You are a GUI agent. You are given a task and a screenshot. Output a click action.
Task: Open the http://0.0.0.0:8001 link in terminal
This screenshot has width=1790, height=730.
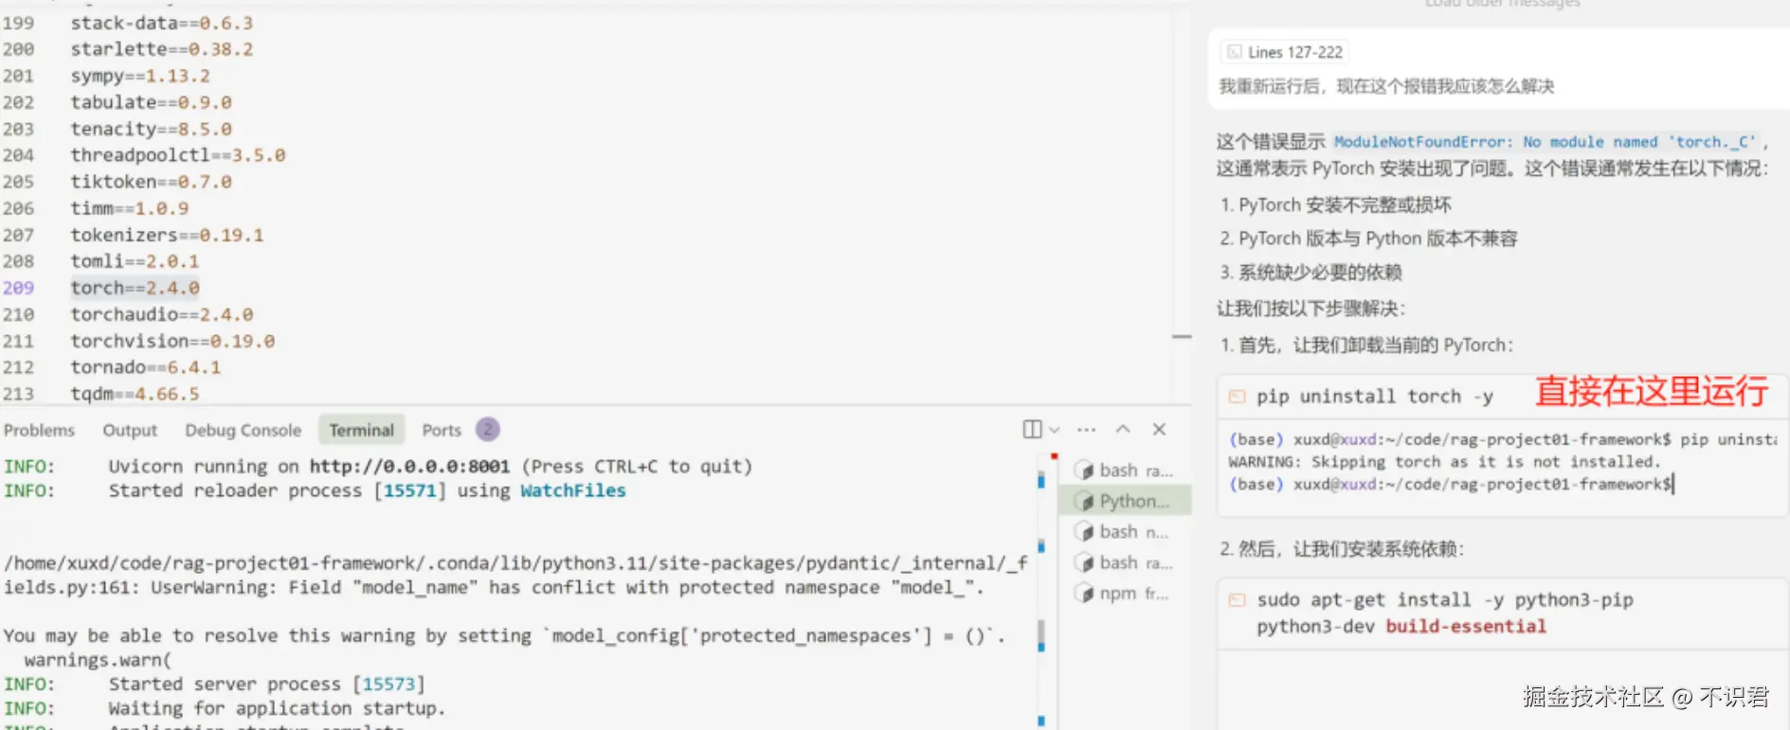coord(409,466)
